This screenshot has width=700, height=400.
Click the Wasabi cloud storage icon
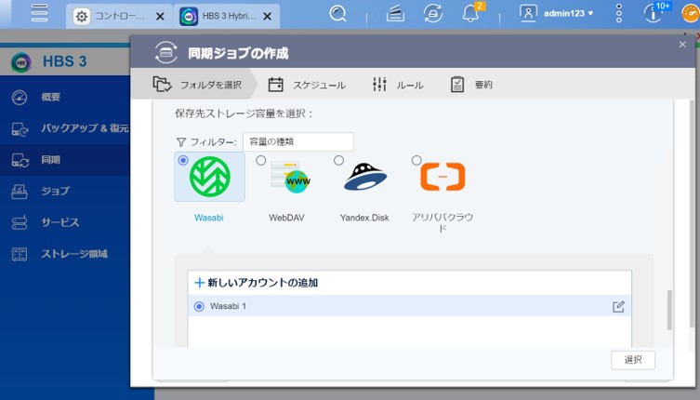(x=210, y=178)
